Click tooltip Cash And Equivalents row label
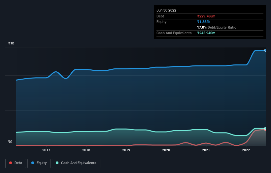Image resolution: width=271 pixels, height=173 pixels. point(174,33)
